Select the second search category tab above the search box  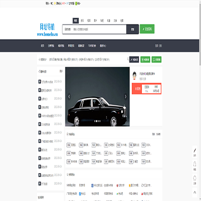[x=82, y=21]
